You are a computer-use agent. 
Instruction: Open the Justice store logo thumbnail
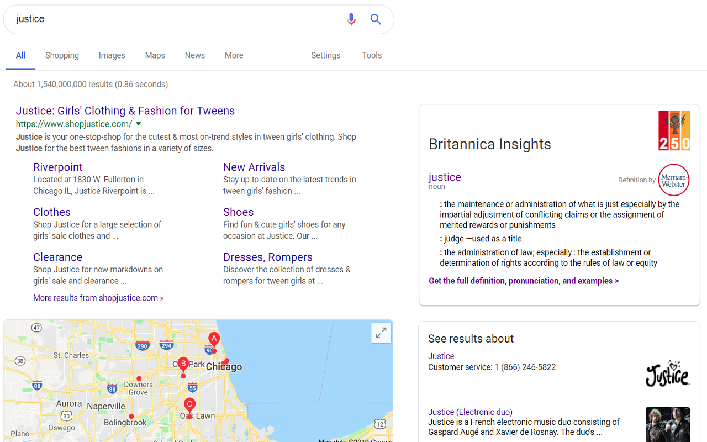(668, 373)
